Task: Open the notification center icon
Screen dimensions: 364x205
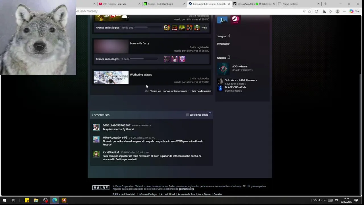Action: [x=356, y=200]
